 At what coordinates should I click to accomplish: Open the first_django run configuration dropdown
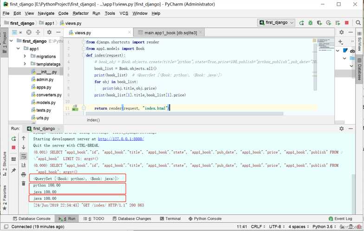click(x=276, y=22)
